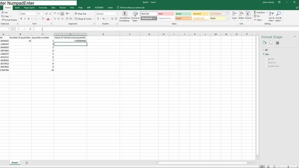Screen dimensions: 299x168
Task: Open the Copy dropdown arrow
Action: point(11,16)
